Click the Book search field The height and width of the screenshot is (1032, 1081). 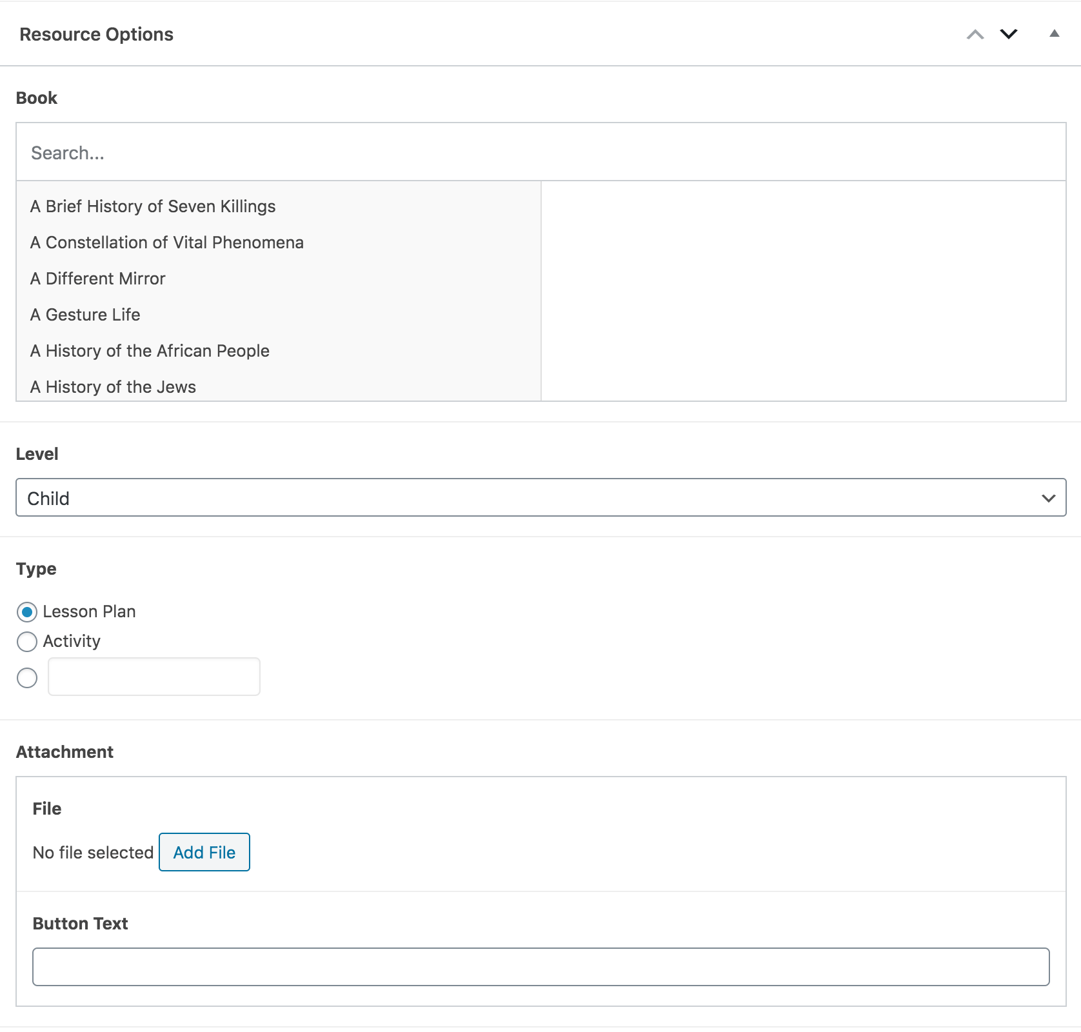[x=540, y=153]
